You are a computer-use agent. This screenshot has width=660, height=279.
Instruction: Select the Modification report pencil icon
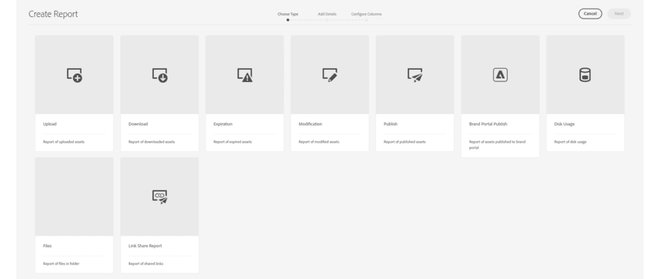pyautogui.click(x=330, y=75)
